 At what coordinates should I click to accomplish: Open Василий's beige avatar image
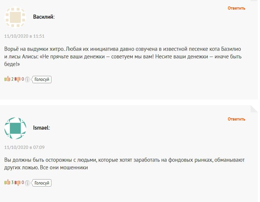pyautogui.click(x=15, y=17)
